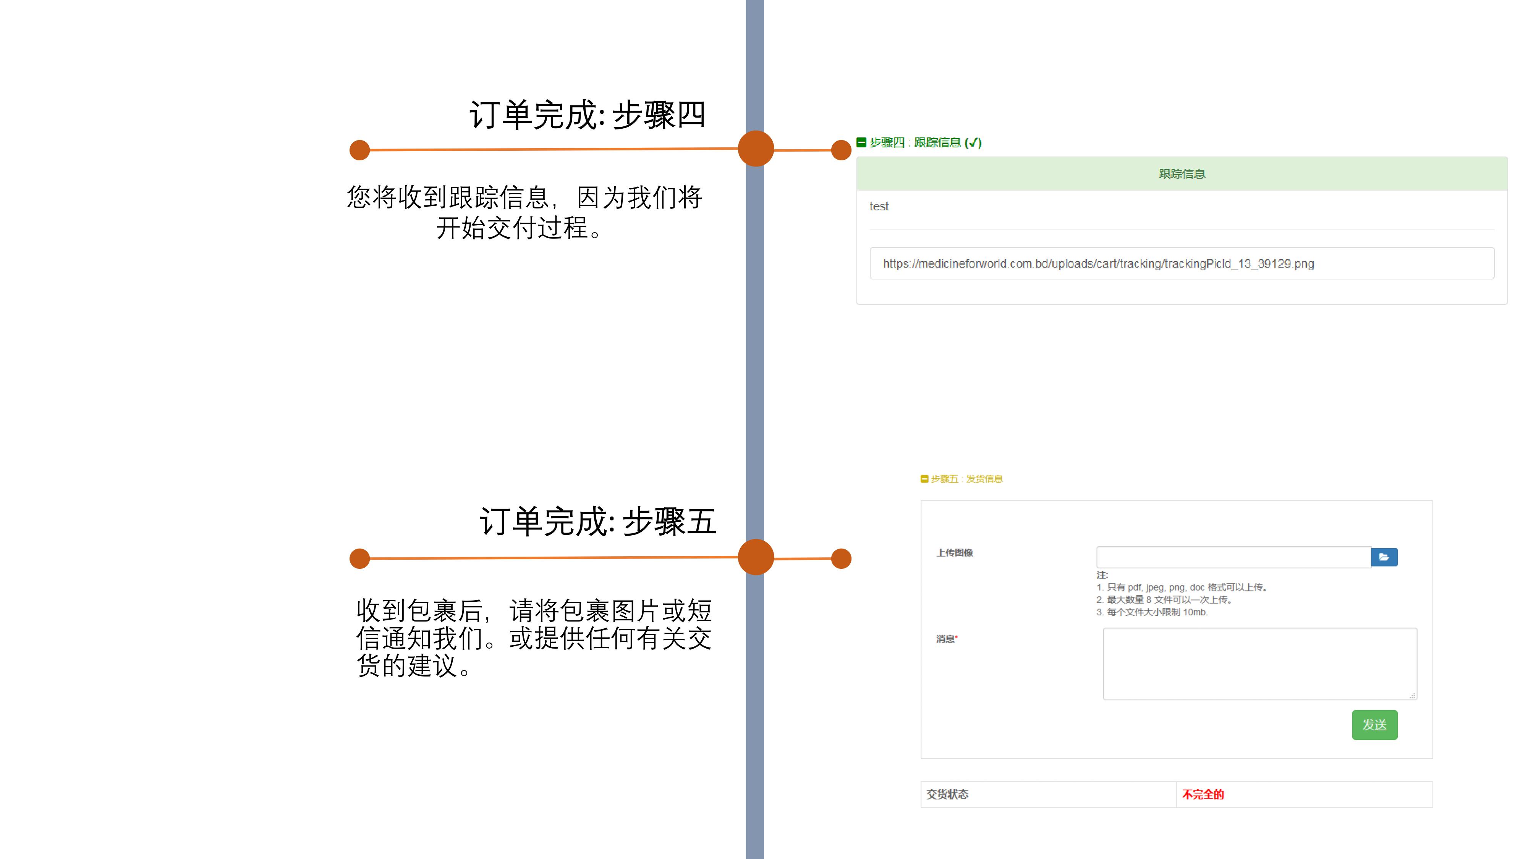Click note 每个文件大小限制 10mb
Image resolution: width=1528 pixels, height=859 pixels.
[x=1152, y=612]
